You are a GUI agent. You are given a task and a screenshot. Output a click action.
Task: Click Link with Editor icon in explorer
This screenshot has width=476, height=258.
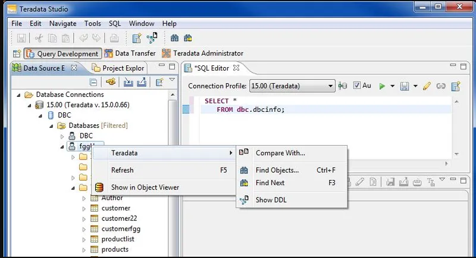(111, 82)
